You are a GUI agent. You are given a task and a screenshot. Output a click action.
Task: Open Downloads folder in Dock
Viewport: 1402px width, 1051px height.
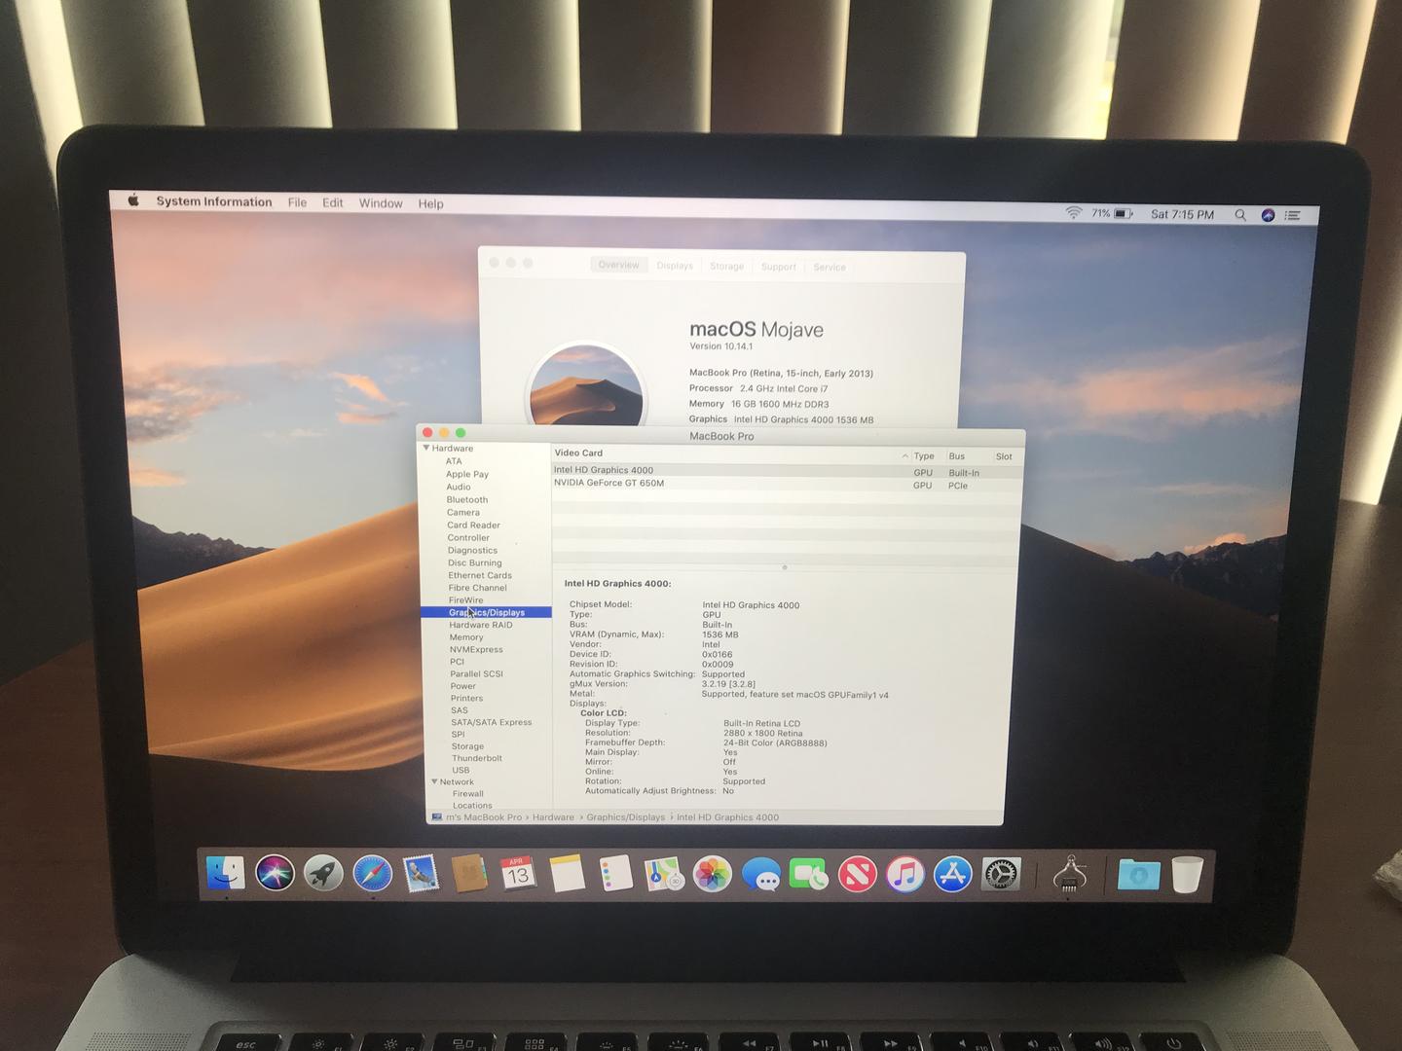[1138, 875]
